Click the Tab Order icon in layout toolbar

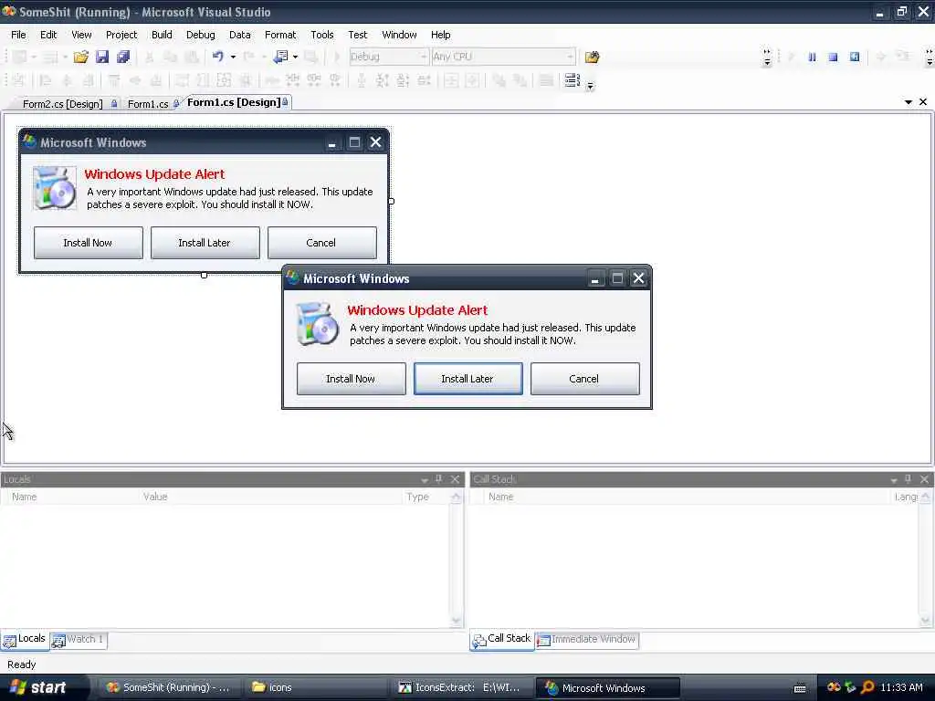(572, 80)
